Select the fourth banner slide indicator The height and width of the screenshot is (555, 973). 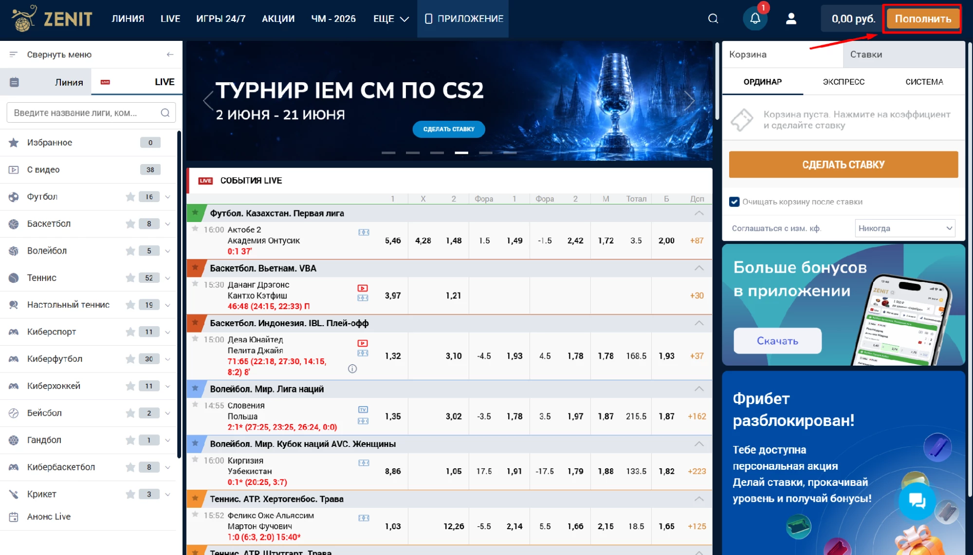pos(461,153)
